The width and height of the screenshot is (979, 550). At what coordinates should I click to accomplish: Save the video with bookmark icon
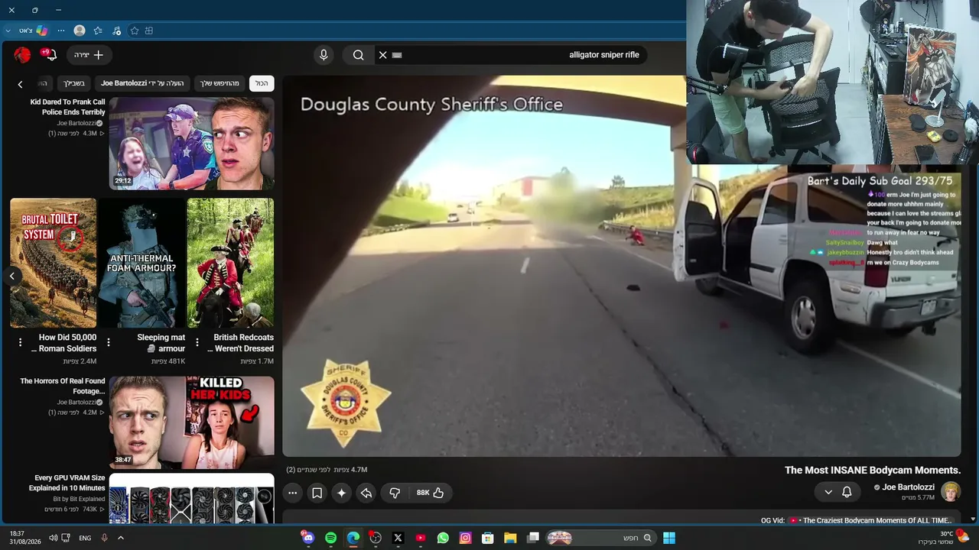317,493
